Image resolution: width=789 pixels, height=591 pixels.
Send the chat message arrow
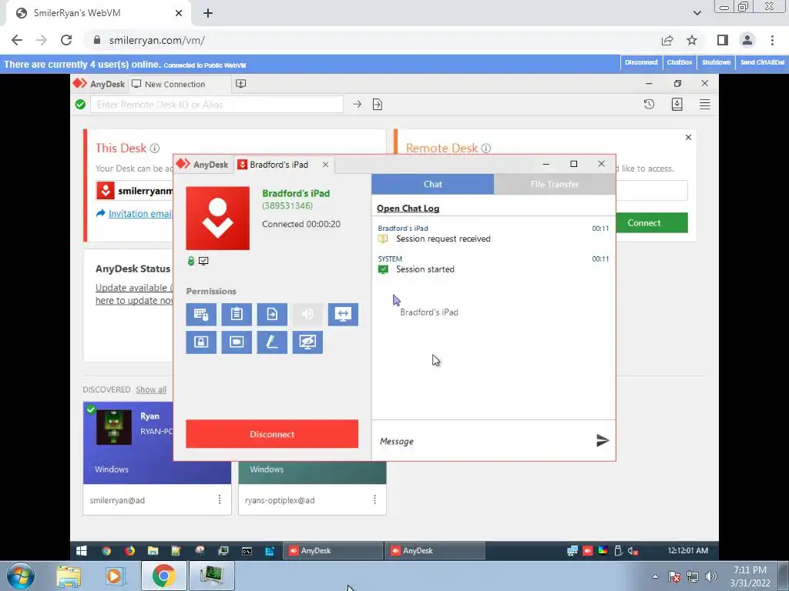click(603, 441)
